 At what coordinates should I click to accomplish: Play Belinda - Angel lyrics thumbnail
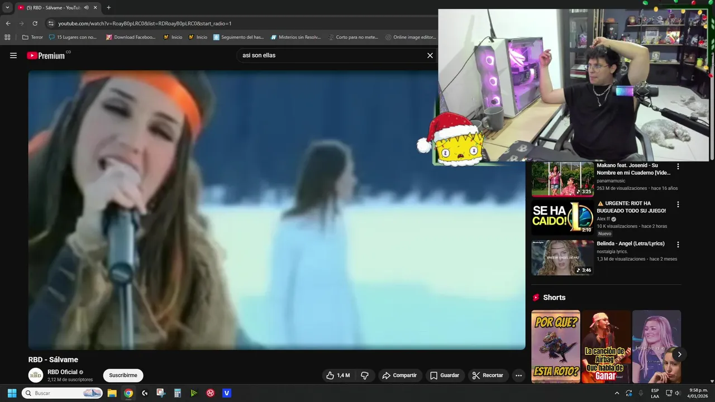(x=563, y=258)
